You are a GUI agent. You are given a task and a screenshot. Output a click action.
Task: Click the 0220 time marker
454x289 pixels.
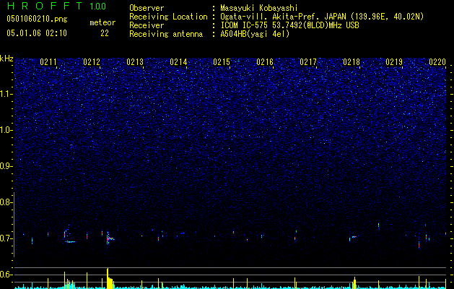(437, 62)
